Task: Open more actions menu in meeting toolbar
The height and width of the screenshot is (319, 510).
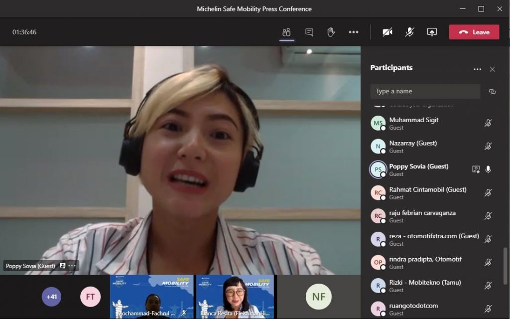Action: pyautogui.click(x=354, y=32)
